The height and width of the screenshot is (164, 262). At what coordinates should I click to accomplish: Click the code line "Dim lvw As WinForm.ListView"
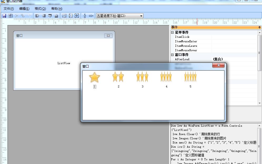[x=206, y=126]
